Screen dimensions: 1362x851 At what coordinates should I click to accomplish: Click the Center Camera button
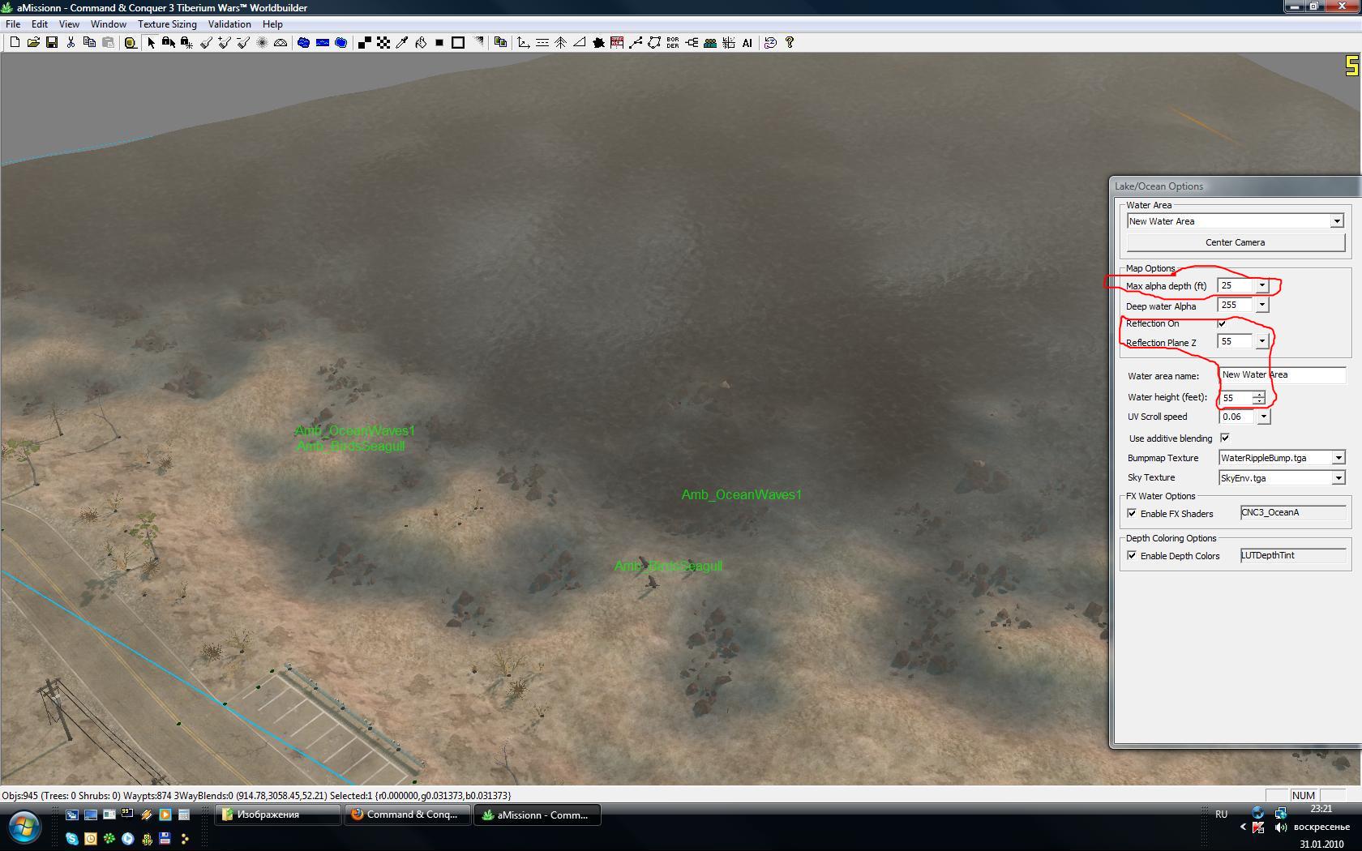[x=1235, y=242]
